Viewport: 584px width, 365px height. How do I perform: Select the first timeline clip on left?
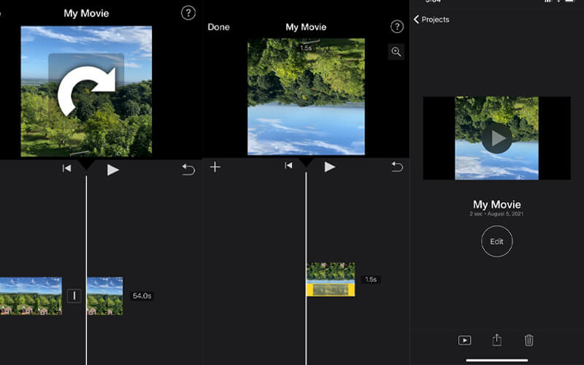tap(31, 296)
